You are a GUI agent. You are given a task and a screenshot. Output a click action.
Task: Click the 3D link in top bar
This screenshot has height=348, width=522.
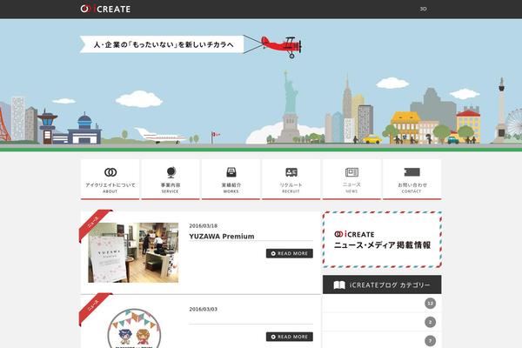(423, 9)
